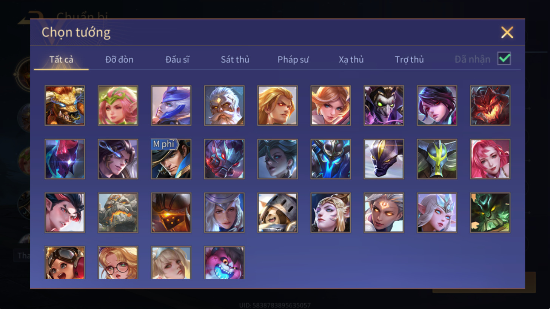Select the orange beast hero portrait
550x309 pixels.
point(65,105)
